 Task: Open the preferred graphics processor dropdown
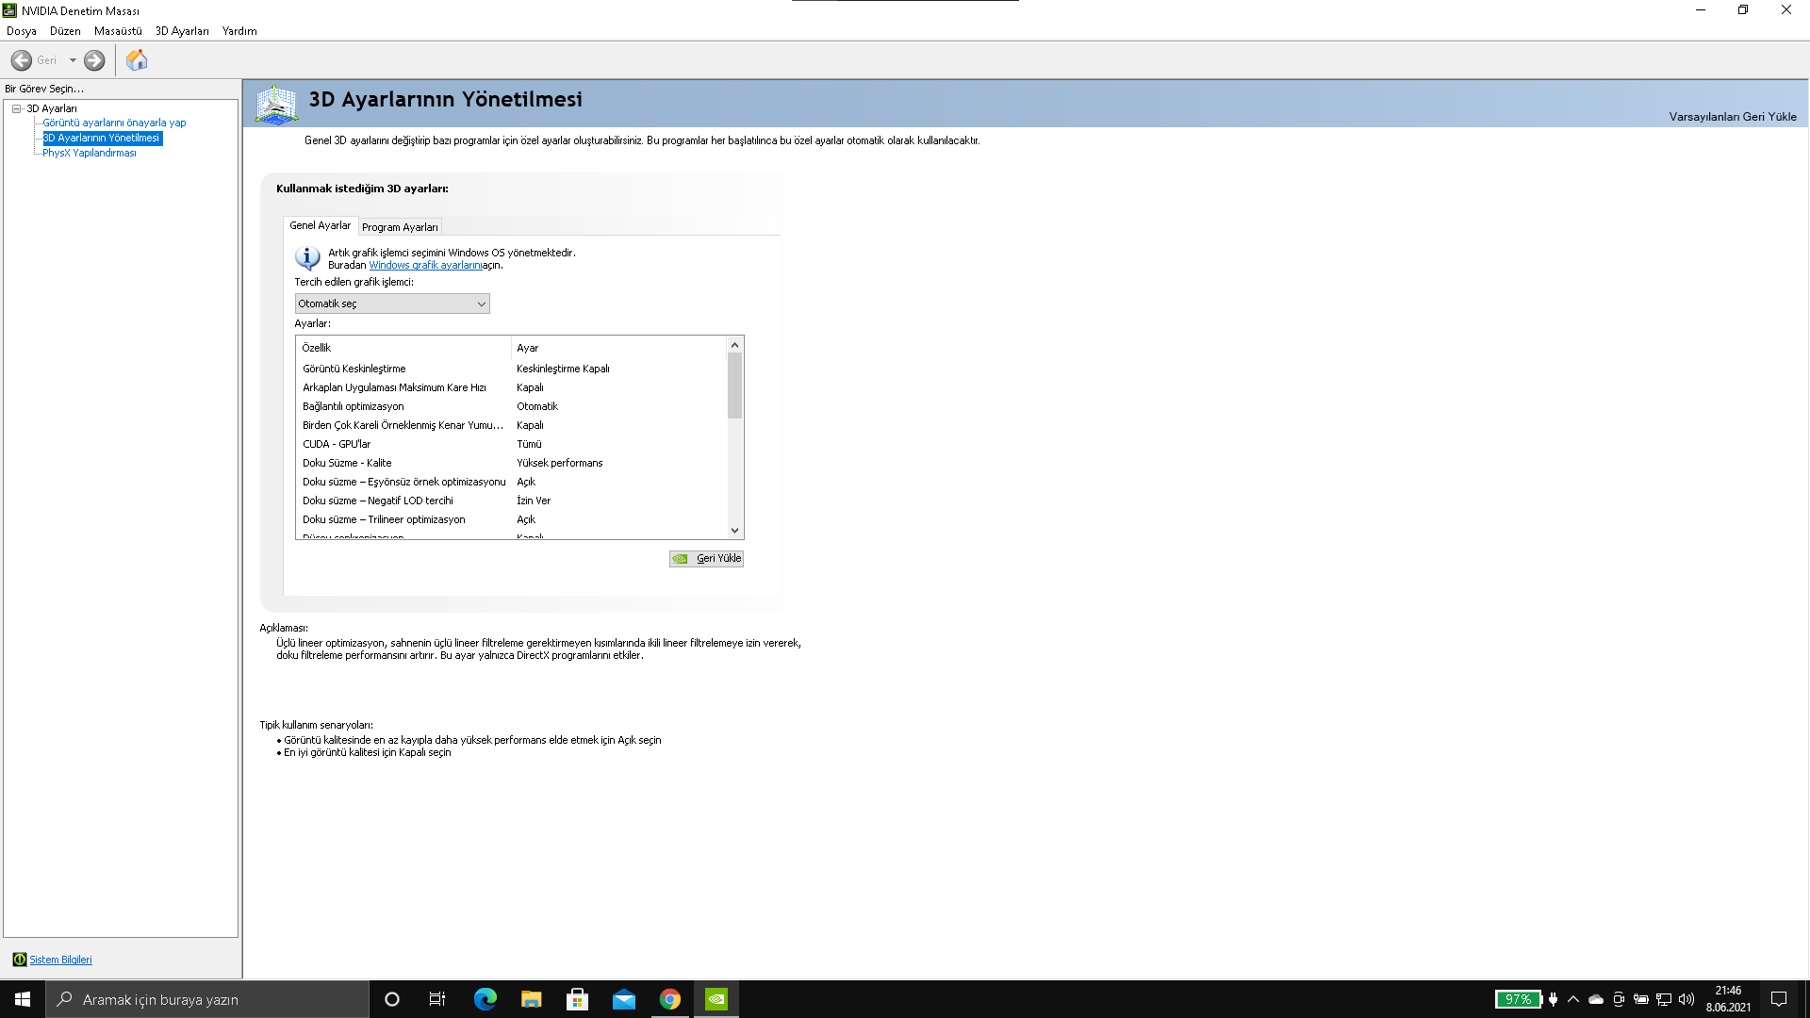click(392, 304)
